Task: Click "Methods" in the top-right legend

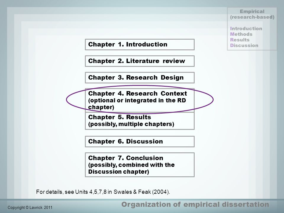Action: pos(241,34)
